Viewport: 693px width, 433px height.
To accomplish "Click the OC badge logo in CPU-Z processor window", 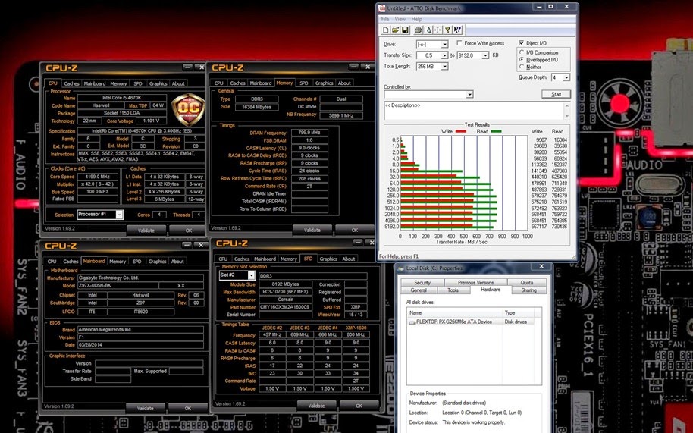I will [x=188, y=108].
